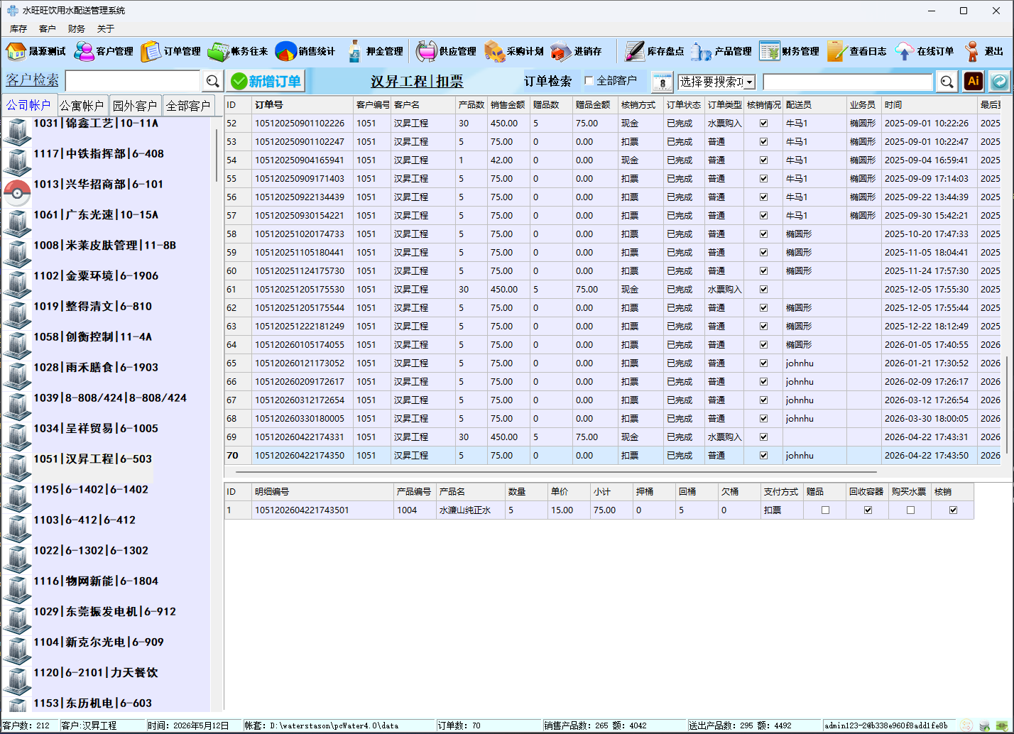Open 帐务往来 accounts toolbar item
Image resolution: width=1014 pixels, height=734 pixels.
click(x=238, y=51)
